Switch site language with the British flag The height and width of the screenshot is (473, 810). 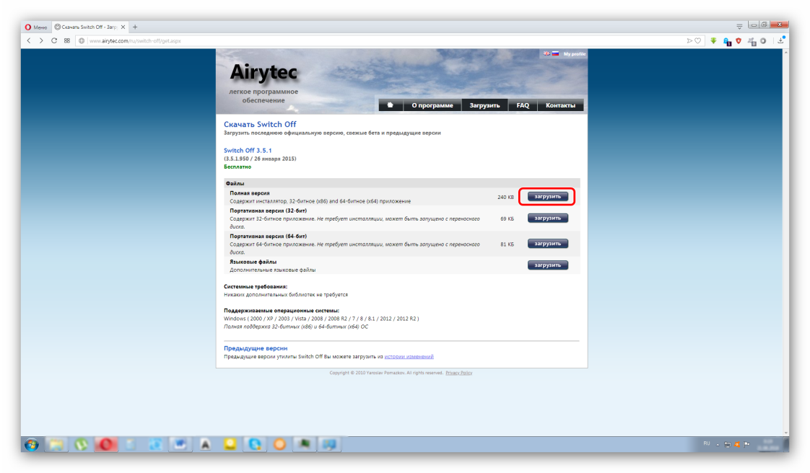[546, 53]
